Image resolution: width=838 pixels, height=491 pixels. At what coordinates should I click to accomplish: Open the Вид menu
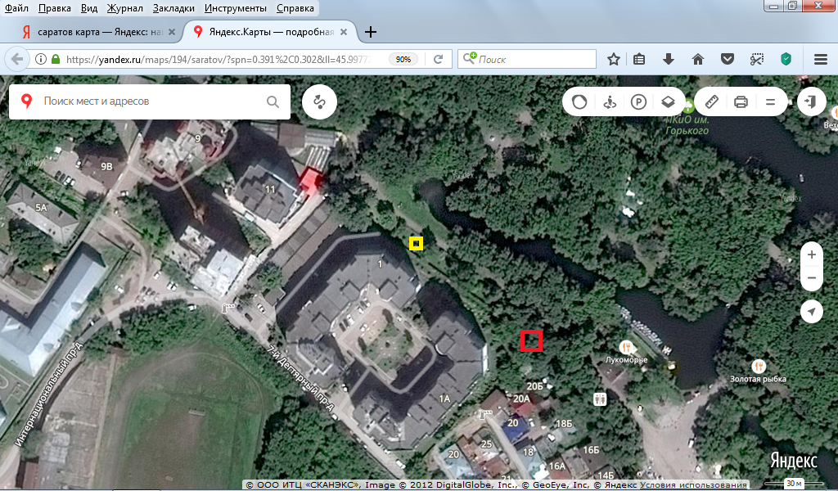(x=89, y=8)
